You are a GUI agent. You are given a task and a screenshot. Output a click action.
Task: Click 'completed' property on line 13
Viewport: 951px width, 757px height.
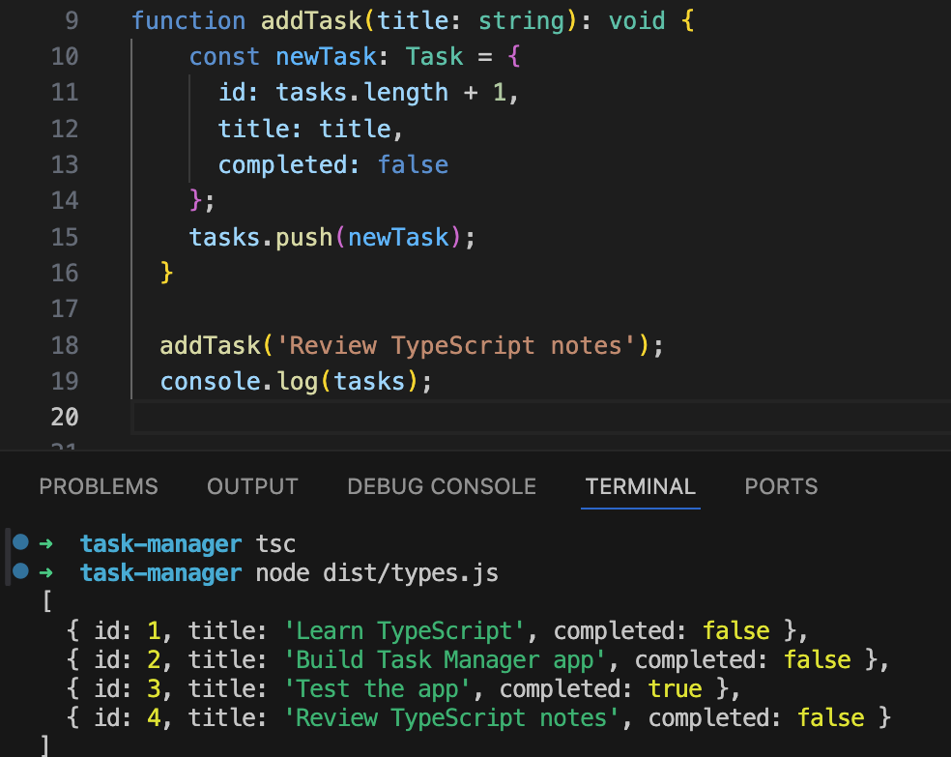[282, 165]
